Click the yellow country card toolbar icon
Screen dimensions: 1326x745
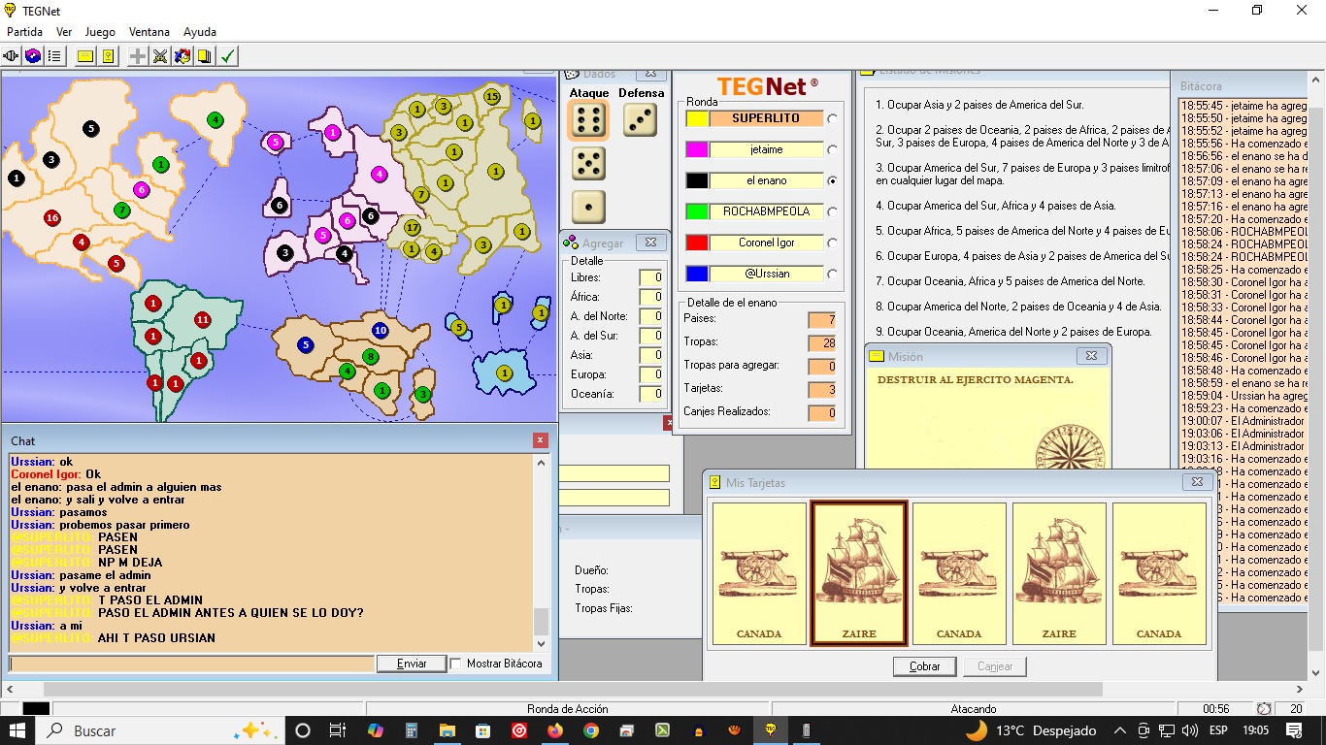click(108, 56)
